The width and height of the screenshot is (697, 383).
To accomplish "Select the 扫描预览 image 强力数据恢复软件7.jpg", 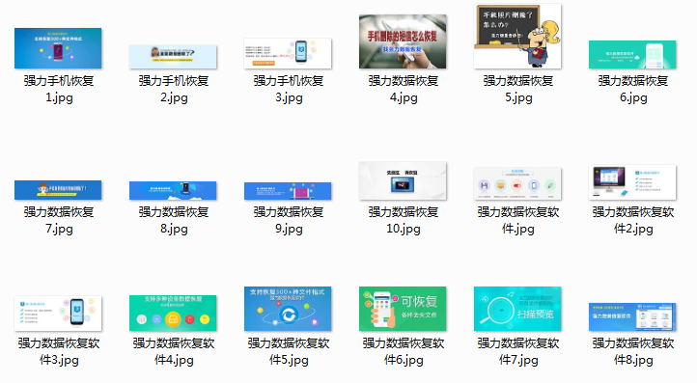I will pyautogui.click(x=517, y=309).
